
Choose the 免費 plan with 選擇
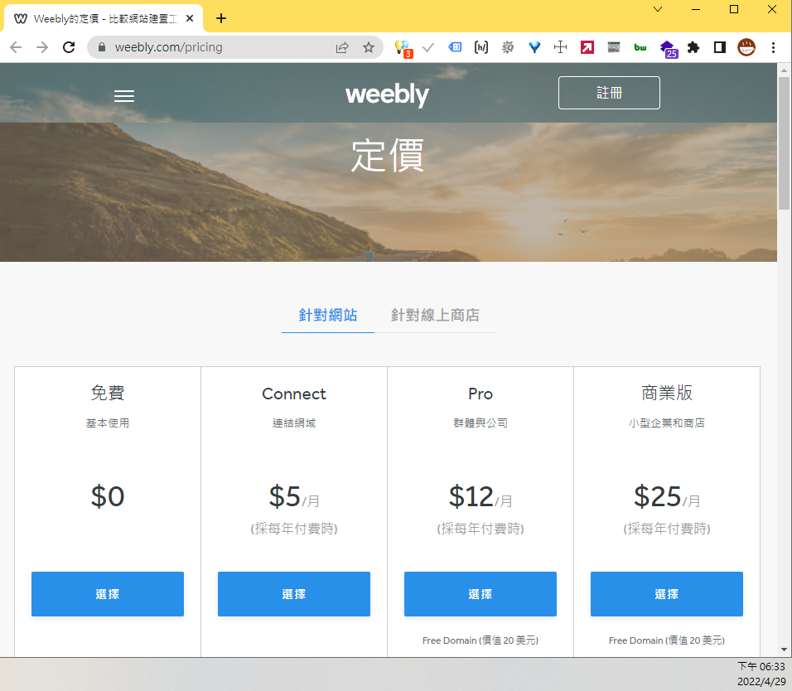(x=108, y=594)
